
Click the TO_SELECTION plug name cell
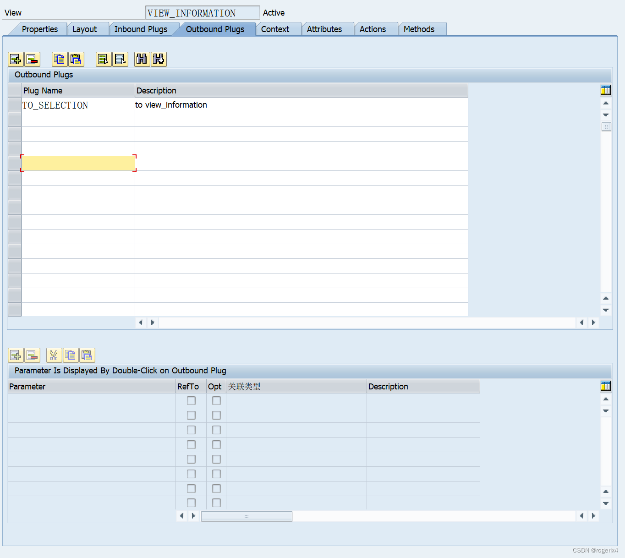click(x=78, y=105)
